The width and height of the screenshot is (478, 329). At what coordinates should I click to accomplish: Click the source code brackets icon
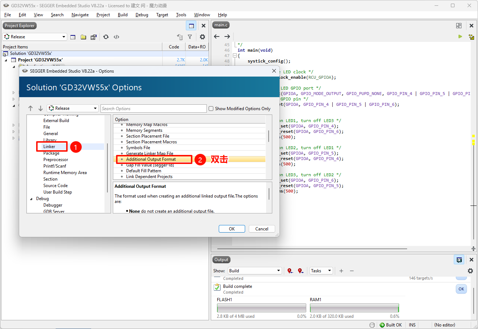tap(116, 37)
